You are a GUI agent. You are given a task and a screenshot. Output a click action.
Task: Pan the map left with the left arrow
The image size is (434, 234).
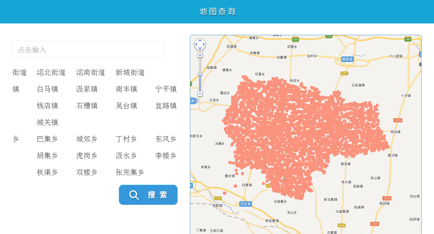coord(196,45)
